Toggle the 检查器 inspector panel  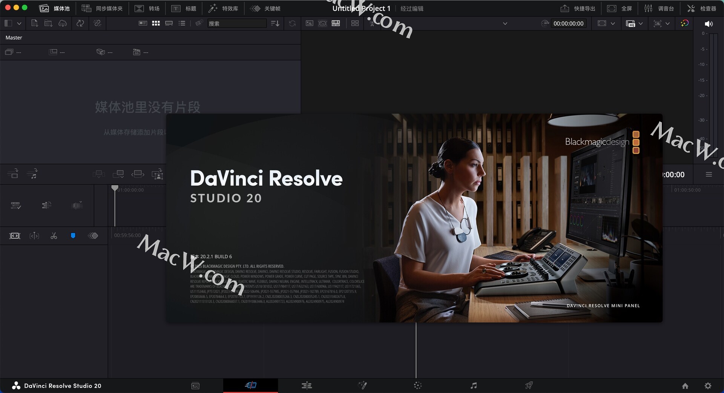(x=701, y=8)
